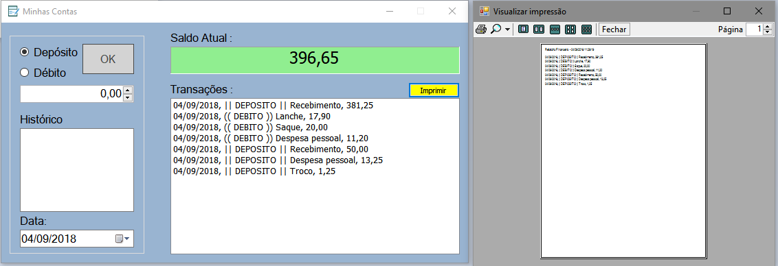
Task: Select the two-page layout icon
Action: [x=539, y=29]
